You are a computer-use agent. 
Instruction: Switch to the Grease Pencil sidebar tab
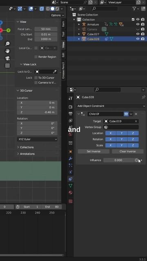pos(63,71)
